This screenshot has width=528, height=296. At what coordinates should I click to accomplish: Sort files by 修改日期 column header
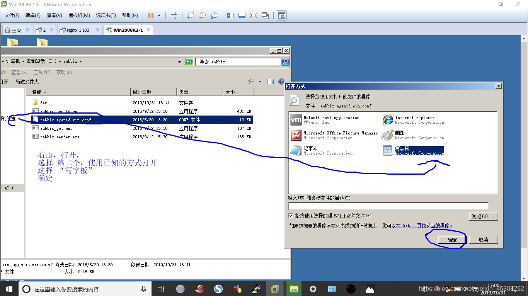click(x=154, y=92)
